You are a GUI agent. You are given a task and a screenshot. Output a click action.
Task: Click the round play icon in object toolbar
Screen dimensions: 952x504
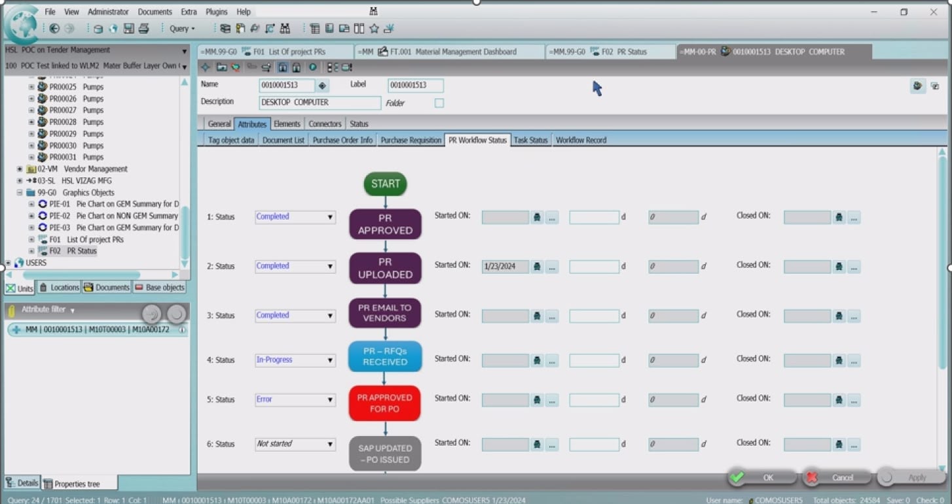click(x=313, y=67)
